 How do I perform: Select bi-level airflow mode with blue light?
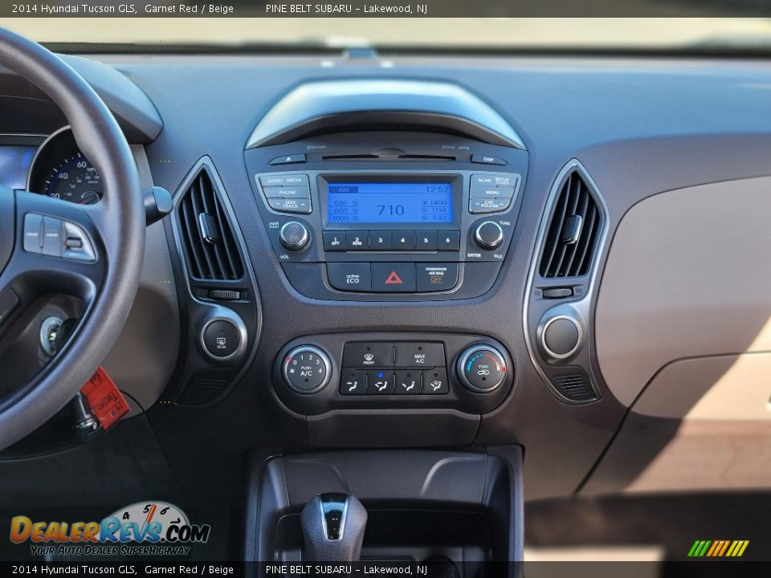tap(380, 381)
